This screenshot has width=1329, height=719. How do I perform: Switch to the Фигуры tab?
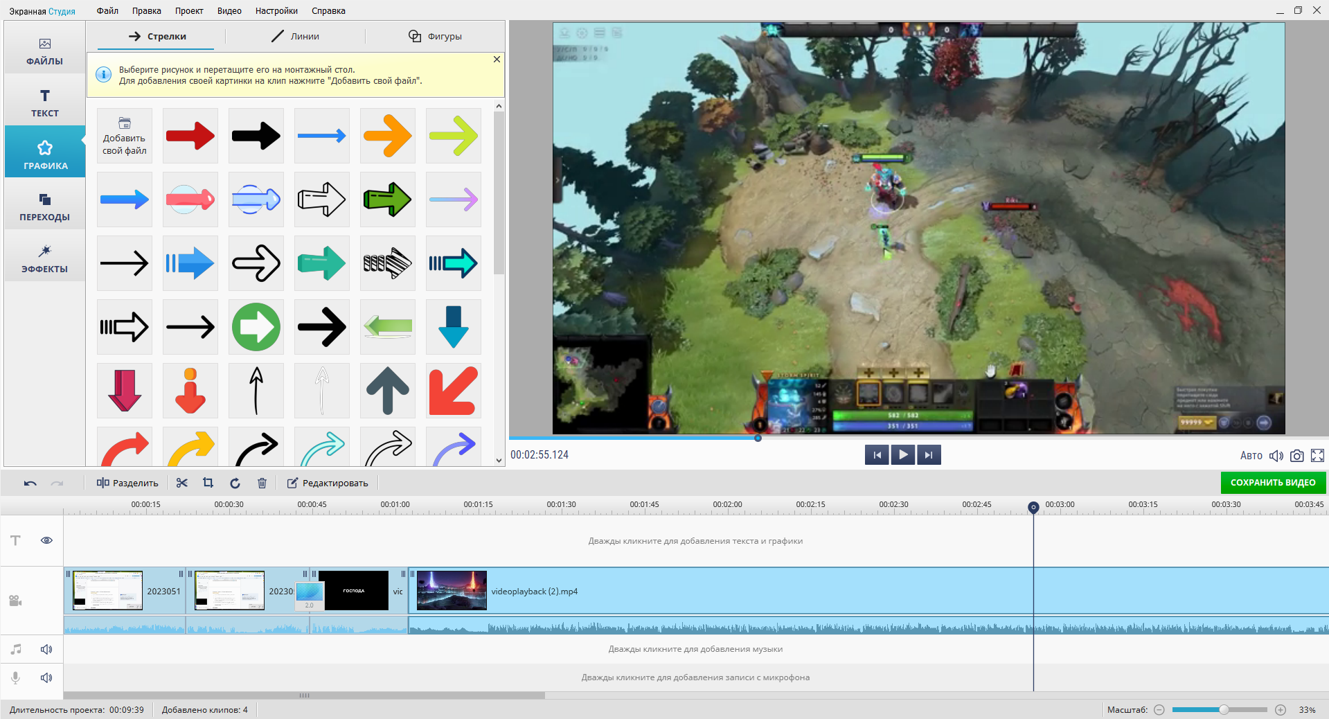(x=435, y=36)
